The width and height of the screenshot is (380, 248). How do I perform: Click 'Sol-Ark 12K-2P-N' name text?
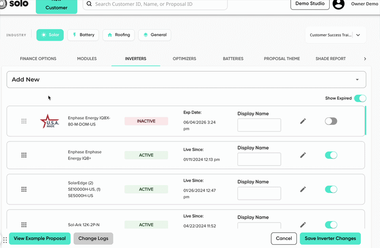coord(84,225)
